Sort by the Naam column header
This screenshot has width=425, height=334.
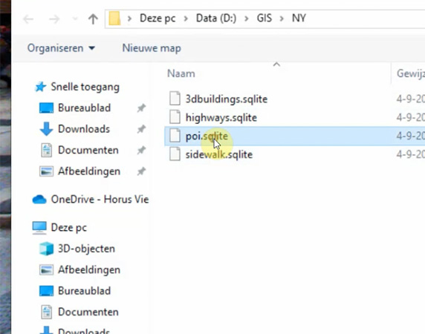(181, 73)
